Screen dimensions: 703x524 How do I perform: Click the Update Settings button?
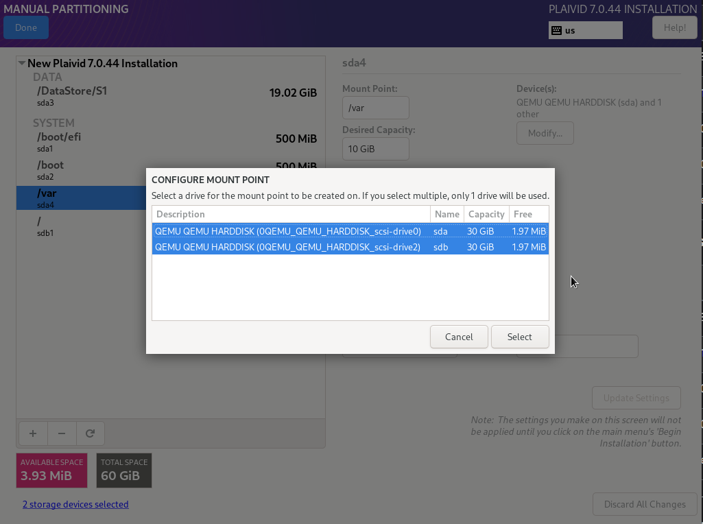pyautogui.click(x=636, y=398)
